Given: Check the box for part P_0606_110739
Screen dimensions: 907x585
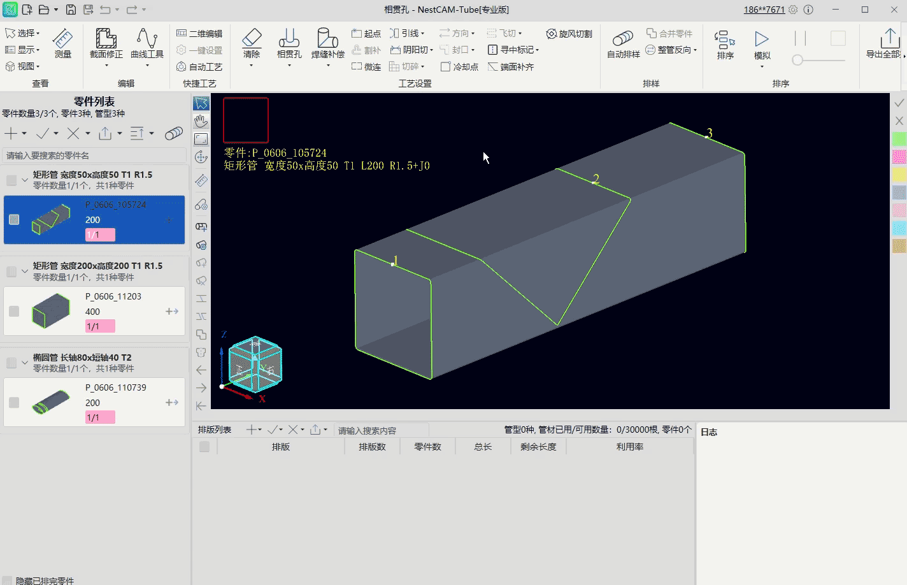Looking at the screenshot, I should (x=14, y=402).
